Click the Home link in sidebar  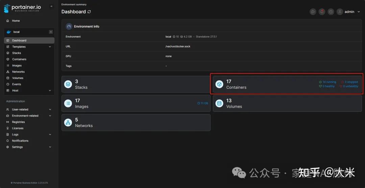[x=16, y=21]
